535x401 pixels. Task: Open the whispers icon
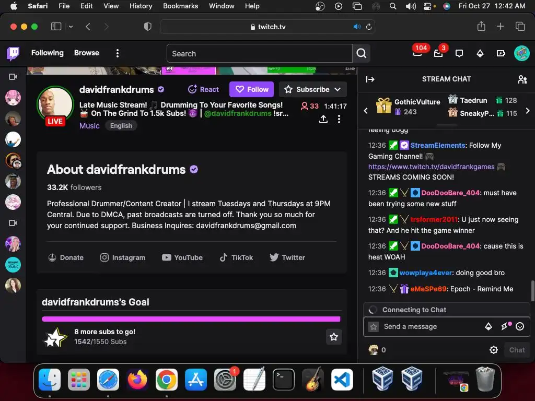pyautogui.click(x=459, y=53)
